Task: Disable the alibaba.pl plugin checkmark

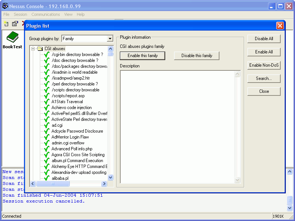Action: point(46,178)
